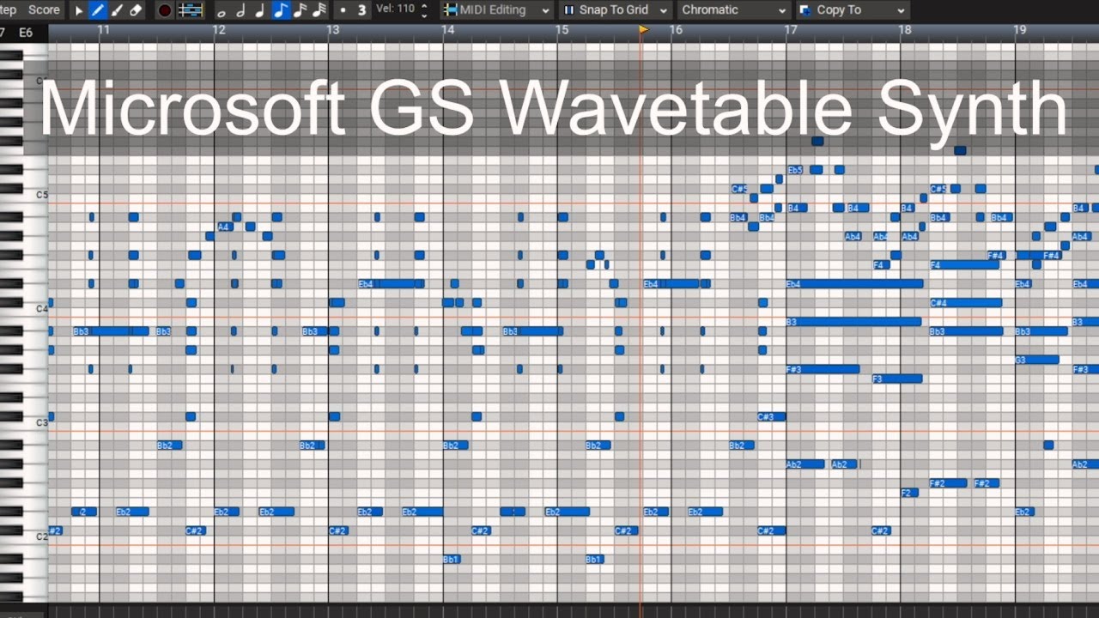Viewport: 1099px width, 618px height.
Task: Select the F2 note
Action: click(909, 493)
